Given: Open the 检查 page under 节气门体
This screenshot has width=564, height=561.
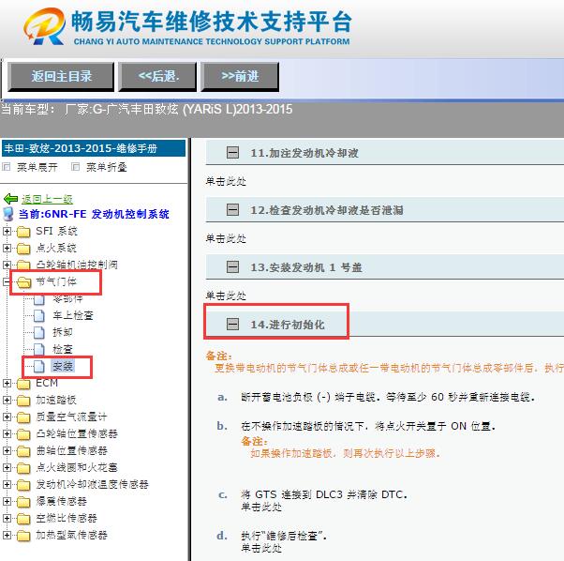Looking at the screenshot, I should tap(63, 349).
